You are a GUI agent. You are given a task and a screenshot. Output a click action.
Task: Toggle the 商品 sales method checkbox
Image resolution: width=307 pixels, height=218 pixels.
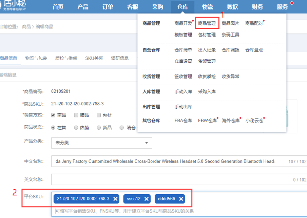point(53,115)
